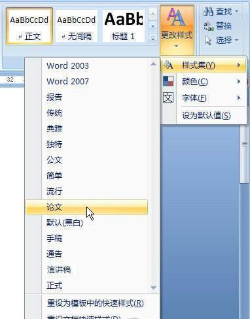Click the 颜色 color squares icon
The height and width of the screenshot is (319, 250).
(168, 81)
